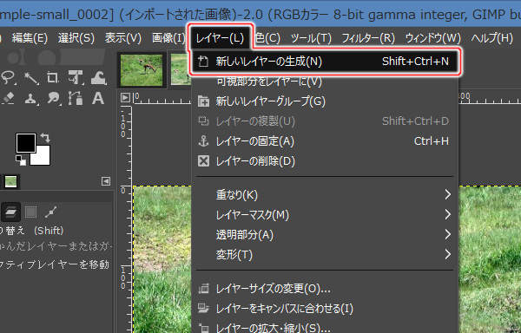The image size is (521, 333).
Task: Click the vertical ruler beside the canvas
Action: click(126, 219)
